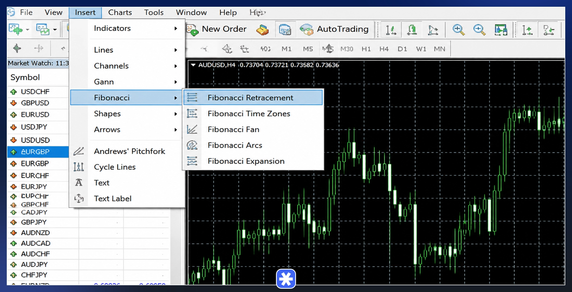572x292 pixels.
Task: Switch to the MN timeframe
Action: click(x=439, y=49)
